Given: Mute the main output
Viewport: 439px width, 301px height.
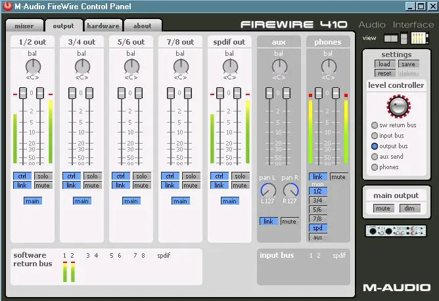Looking at the screenshot, I should click(383, 209).
